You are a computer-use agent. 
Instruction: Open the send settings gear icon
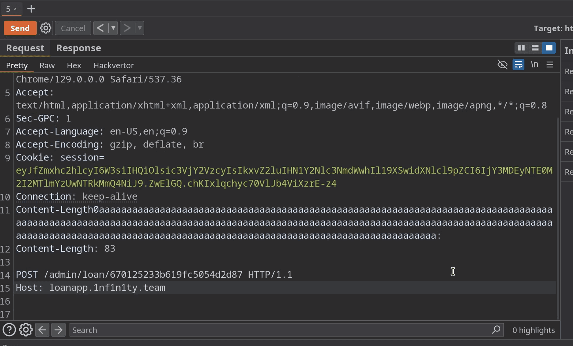[x=46, y=28]
